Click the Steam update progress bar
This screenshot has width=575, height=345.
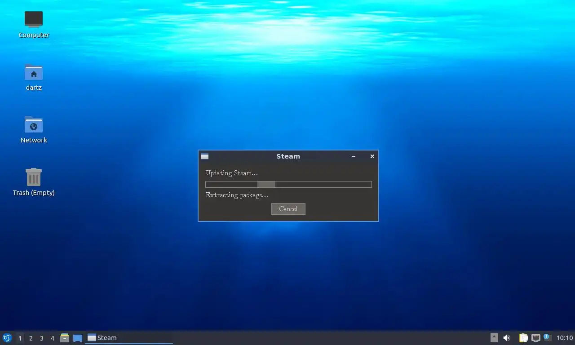tap(288, 184)
